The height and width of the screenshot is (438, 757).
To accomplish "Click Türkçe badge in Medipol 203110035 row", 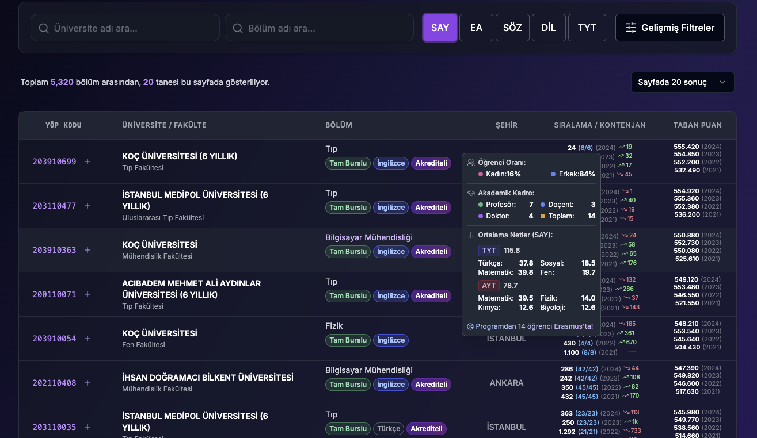I will [x=389, y=429].
